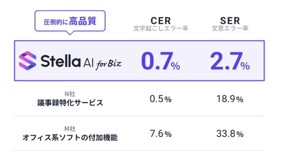Click the 圧倒的に高品質 speech bubble

[70, 21]
